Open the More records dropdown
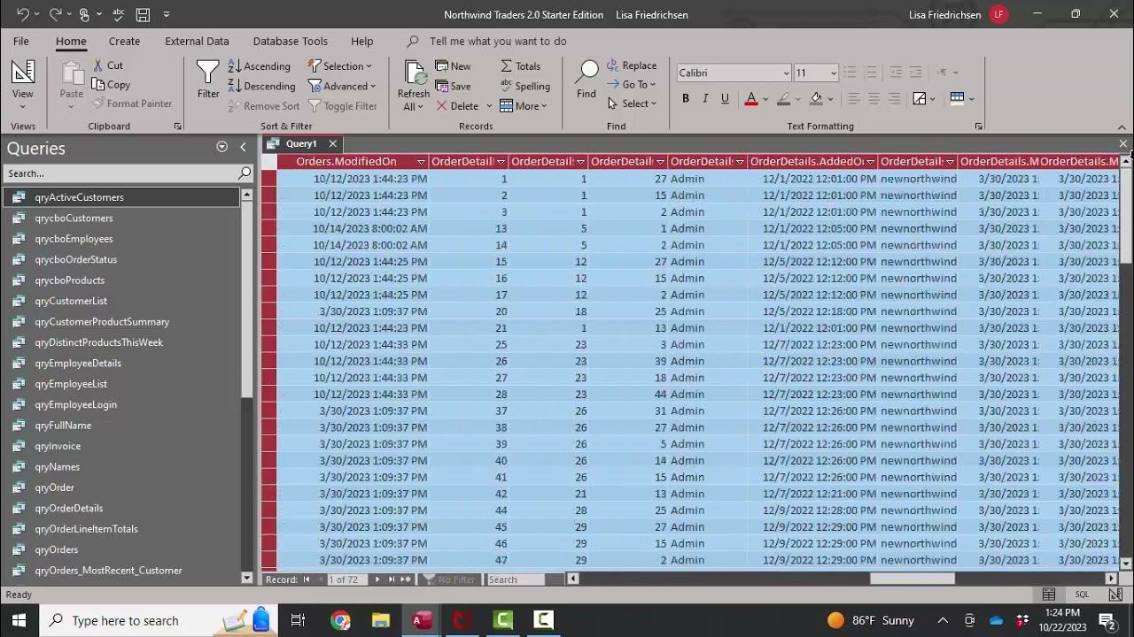Viewport: 1134px width, 637px height. pyautogui.click(x=524, y=106)
